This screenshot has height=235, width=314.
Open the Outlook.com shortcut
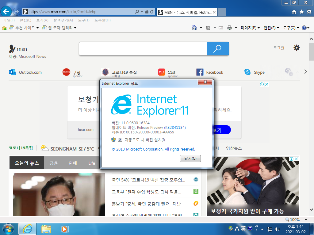pos(25,72)
